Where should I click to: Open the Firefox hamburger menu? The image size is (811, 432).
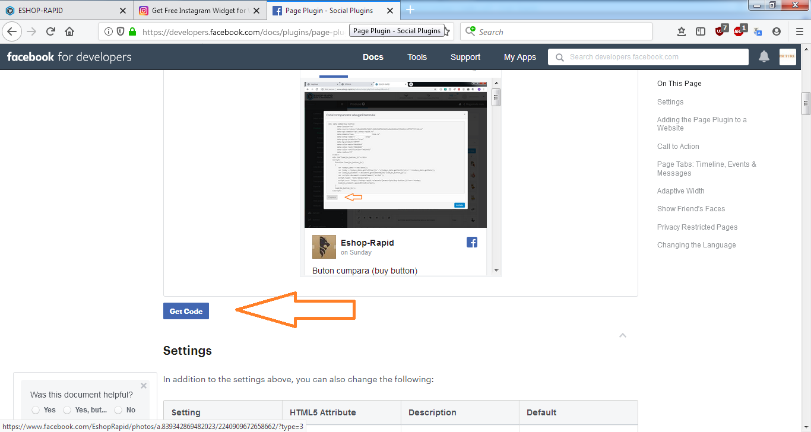[x=799, y=31]
